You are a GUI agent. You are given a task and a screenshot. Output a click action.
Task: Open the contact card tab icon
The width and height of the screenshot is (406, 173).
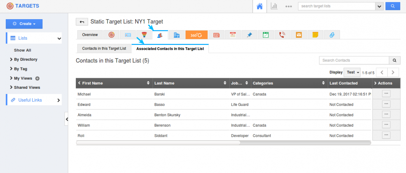coord(128,35)
